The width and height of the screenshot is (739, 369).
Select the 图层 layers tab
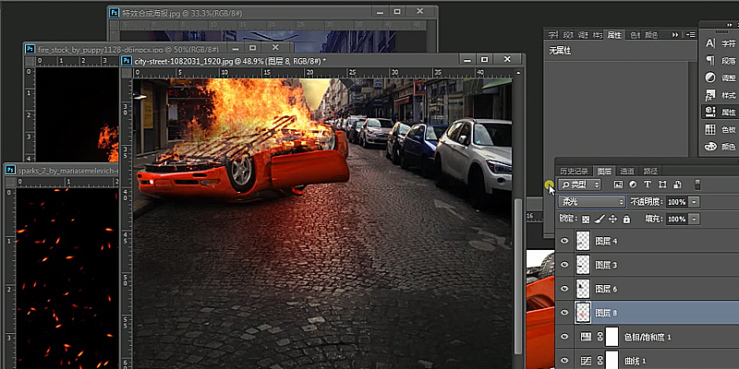point(604,171)
